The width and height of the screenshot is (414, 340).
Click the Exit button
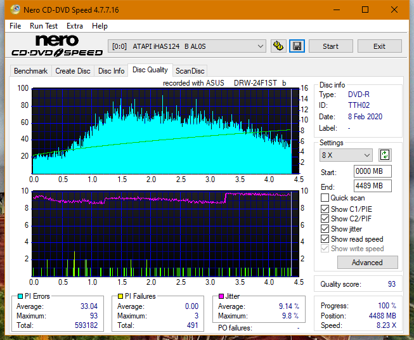(379, 46)
